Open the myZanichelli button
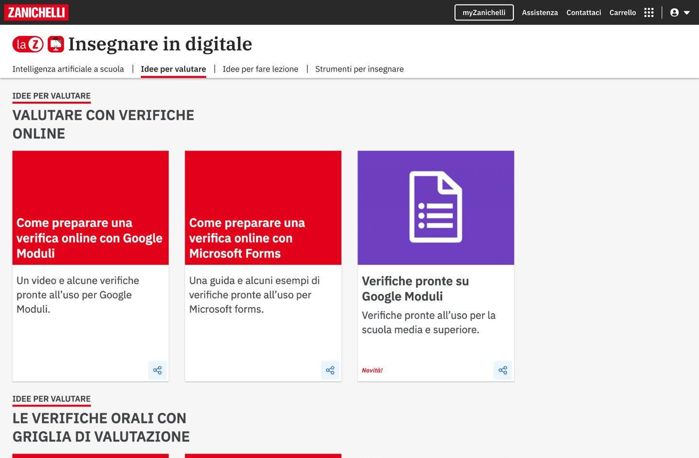The image size is (699, 458). (484, 13)
